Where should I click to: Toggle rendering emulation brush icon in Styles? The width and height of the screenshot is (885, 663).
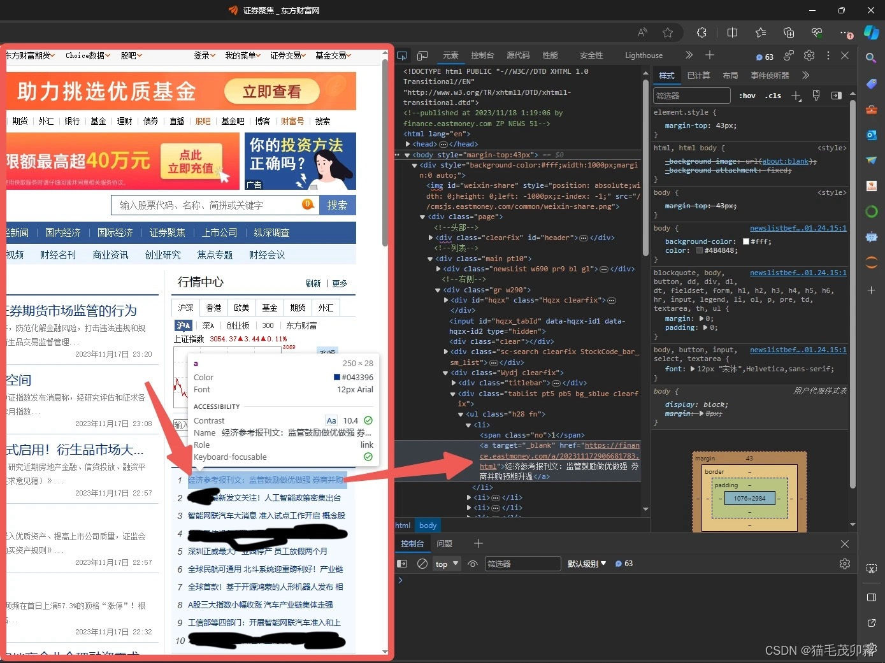point(816,96)
